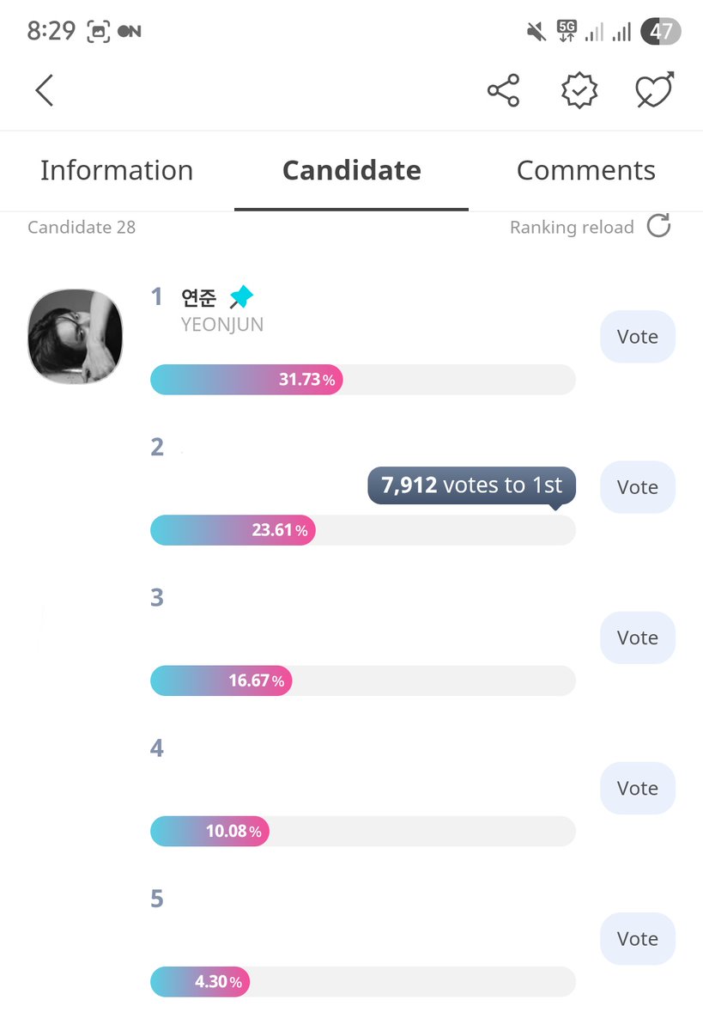Vote for YEONJUN in first place
Viewport: 703px width, 1031px height.
point(637,337)
